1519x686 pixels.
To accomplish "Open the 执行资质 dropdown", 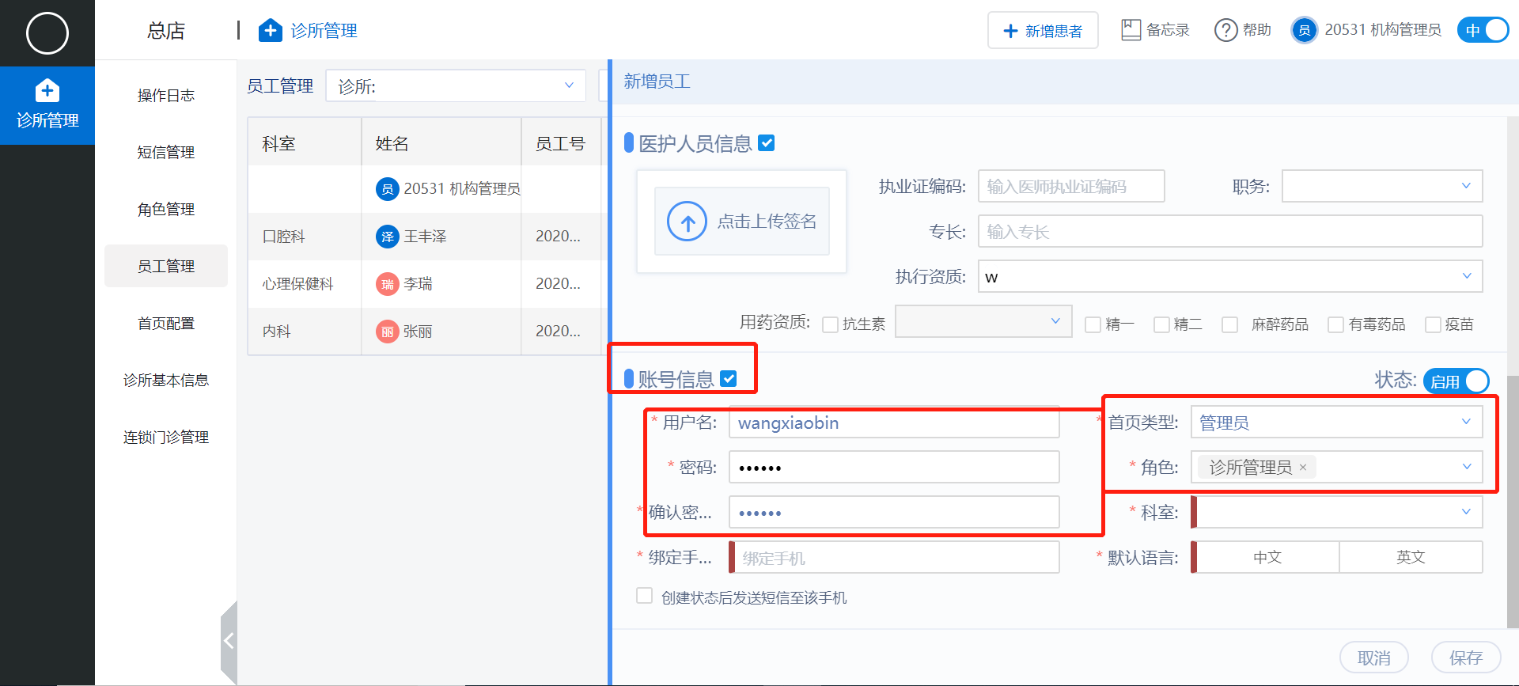I will click(1230, 276).
